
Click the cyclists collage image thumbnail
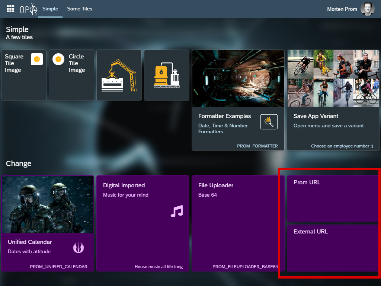333,79
